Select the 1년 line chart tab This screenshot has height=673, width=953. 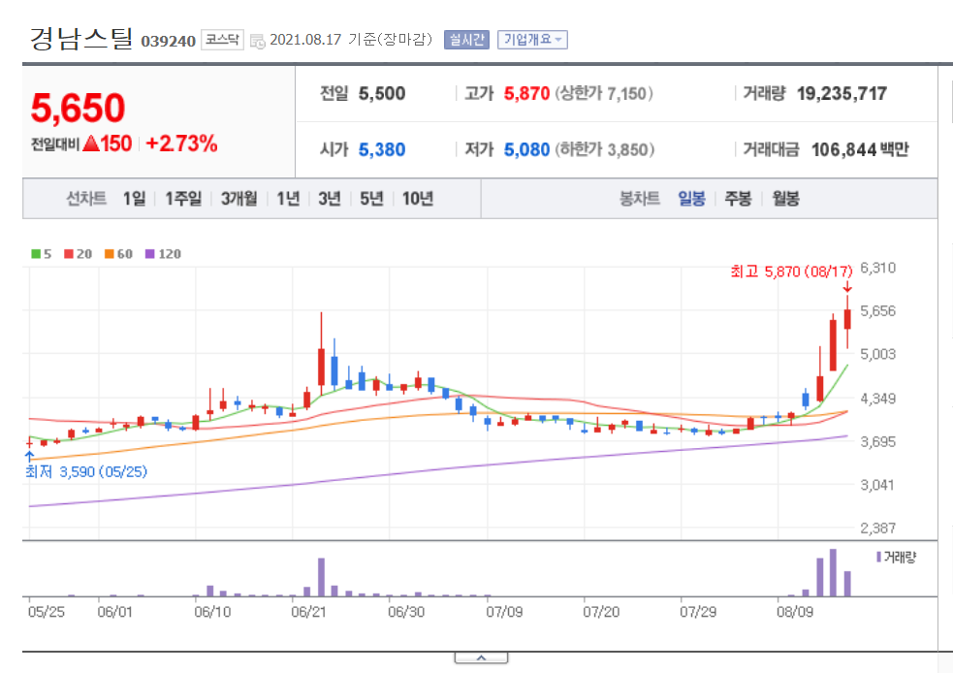[x=288, y=198]
